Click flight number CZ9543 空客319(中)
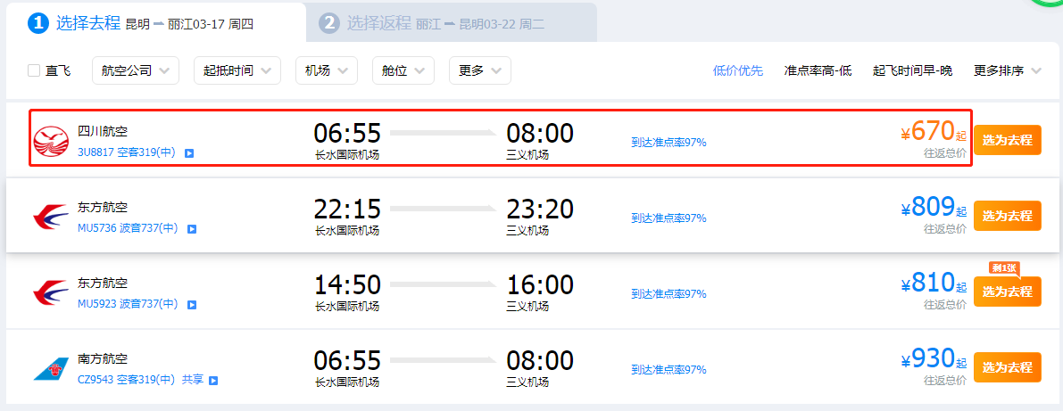The width and height of the screenshot is (1063, 411). [x=127, y=381]
